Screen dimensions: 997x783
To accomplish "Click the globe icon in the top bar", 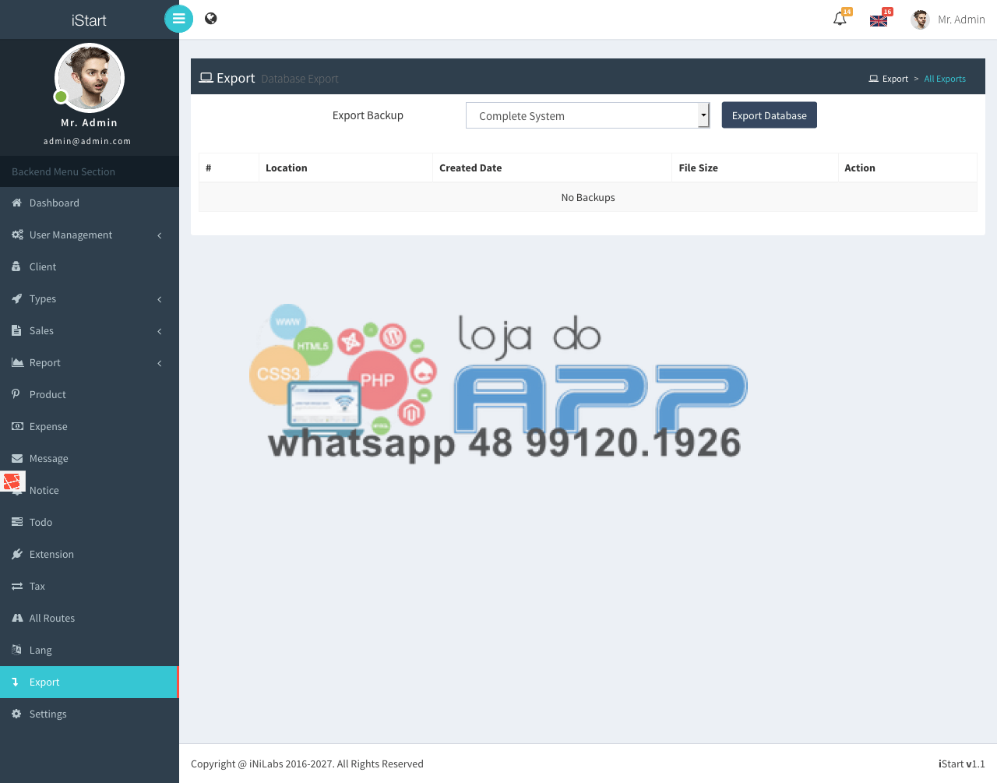I will click(210, 19).
